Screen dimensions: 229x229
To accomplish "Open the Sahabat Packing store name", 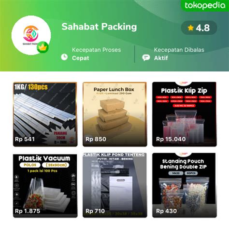I will (x=99, y=27).
